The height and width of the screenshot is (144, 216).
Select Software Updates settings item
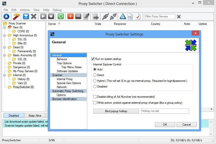click(x=67, y=71)
